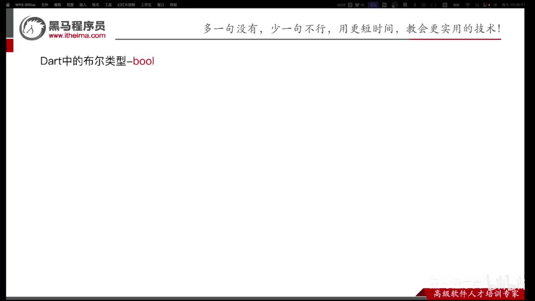Click the www.itheima.com URL text
Screen dimensions: 535x301
(x=77, y=36)
